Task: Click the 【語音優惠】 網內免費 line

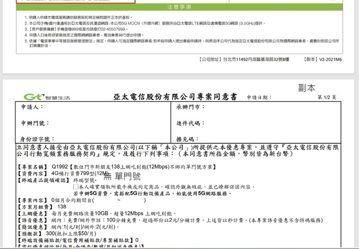Action: [170, 221]
